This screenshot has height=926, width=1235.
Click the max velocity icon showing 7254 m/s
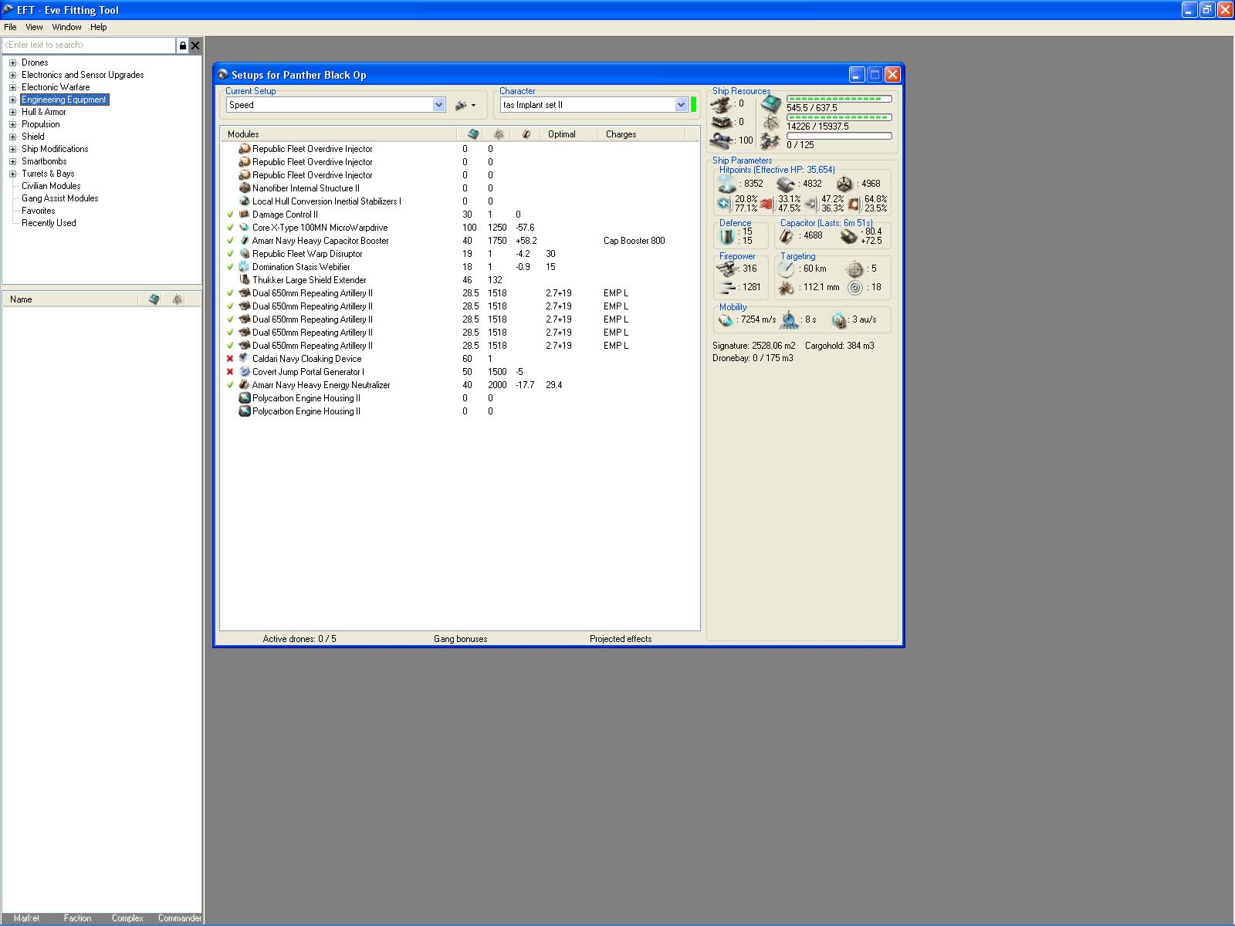[x=726, y=319]
